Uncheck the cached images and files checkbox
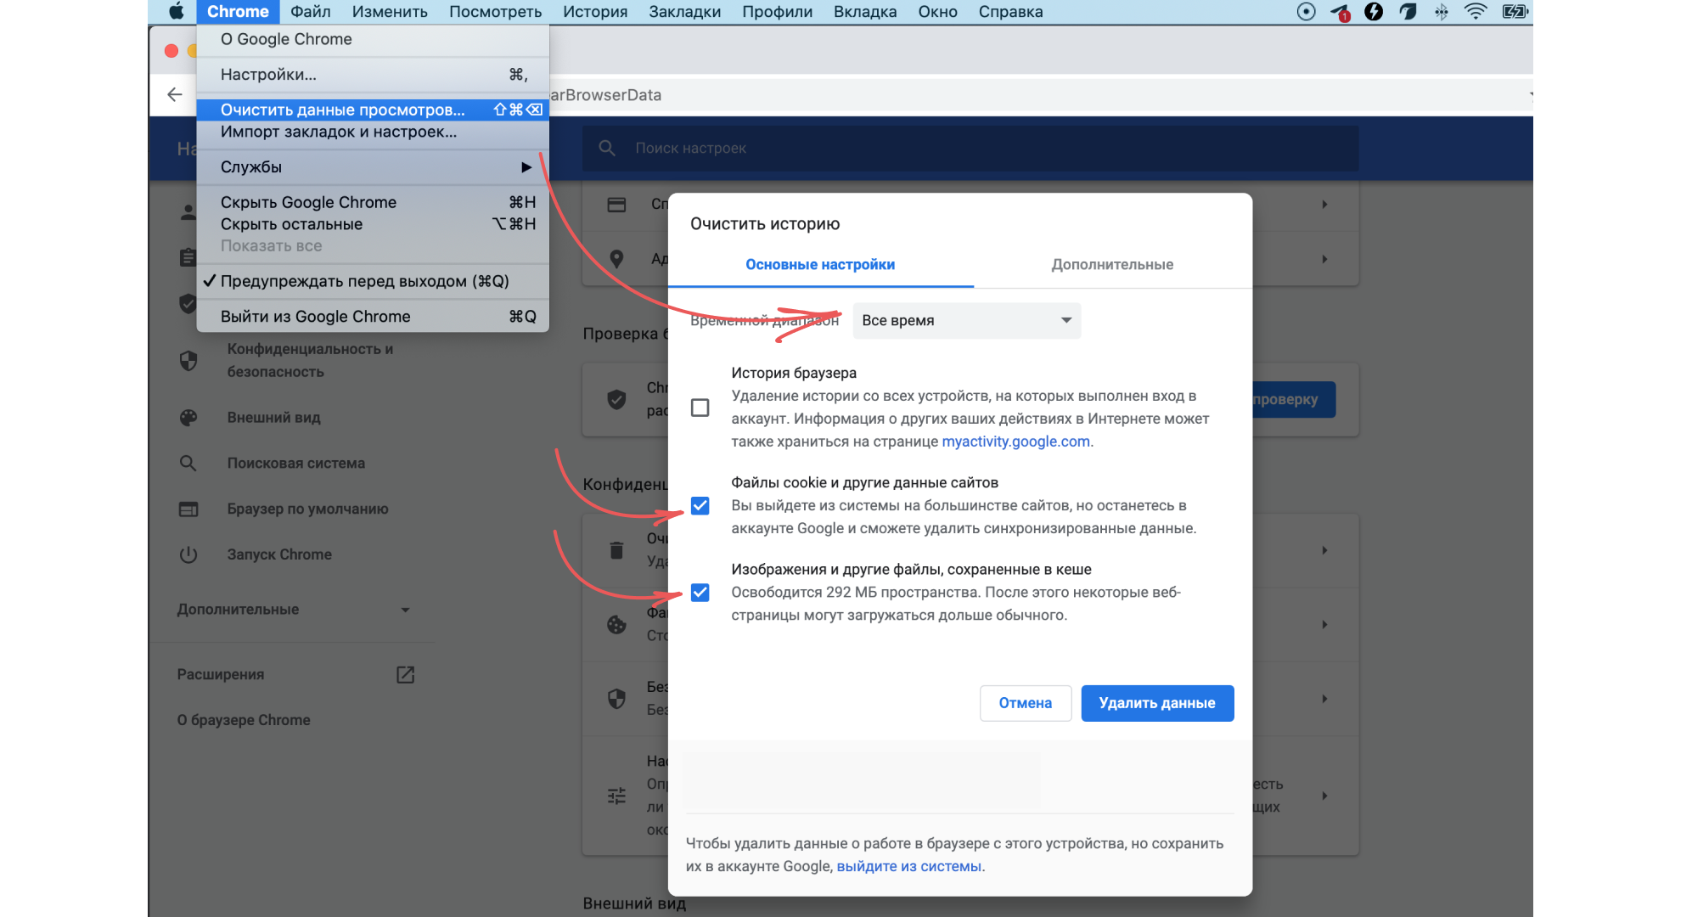This screenshot has width=1681, height=917. [x=700, y=593]
